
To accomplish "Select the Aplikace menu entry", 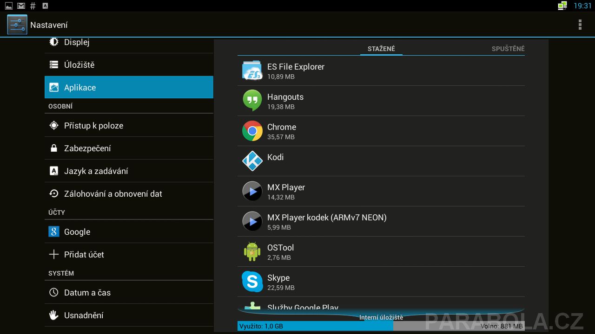I will [129, 87].
